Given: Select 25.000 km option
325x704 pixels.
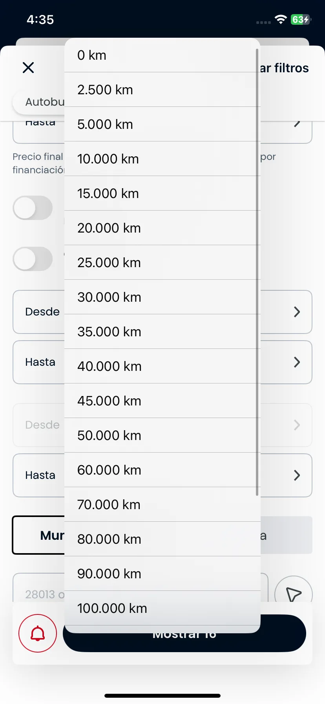Looking at the screenshot, I should 162,262.
